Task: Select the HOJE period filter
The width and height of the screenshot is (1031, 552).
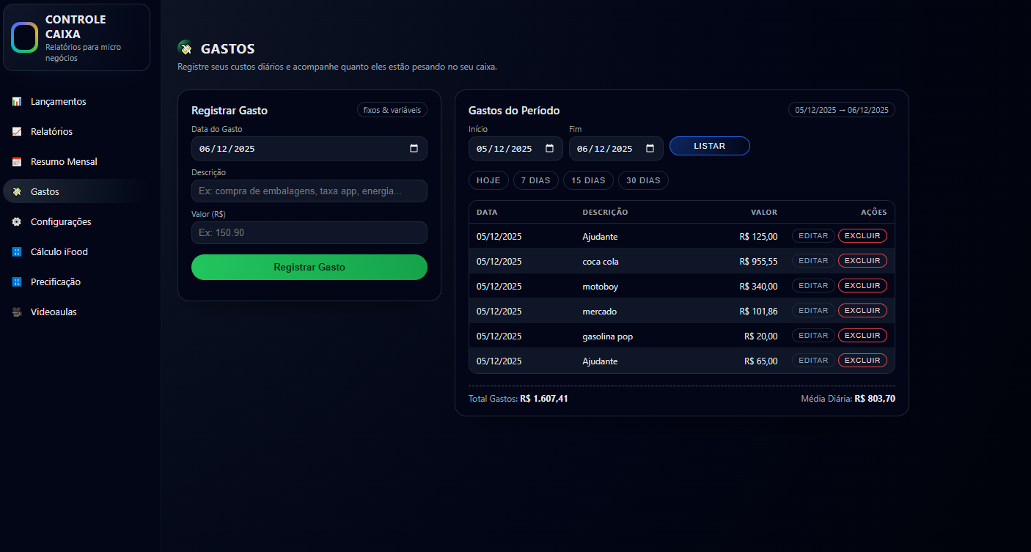Action: (488, 180)
